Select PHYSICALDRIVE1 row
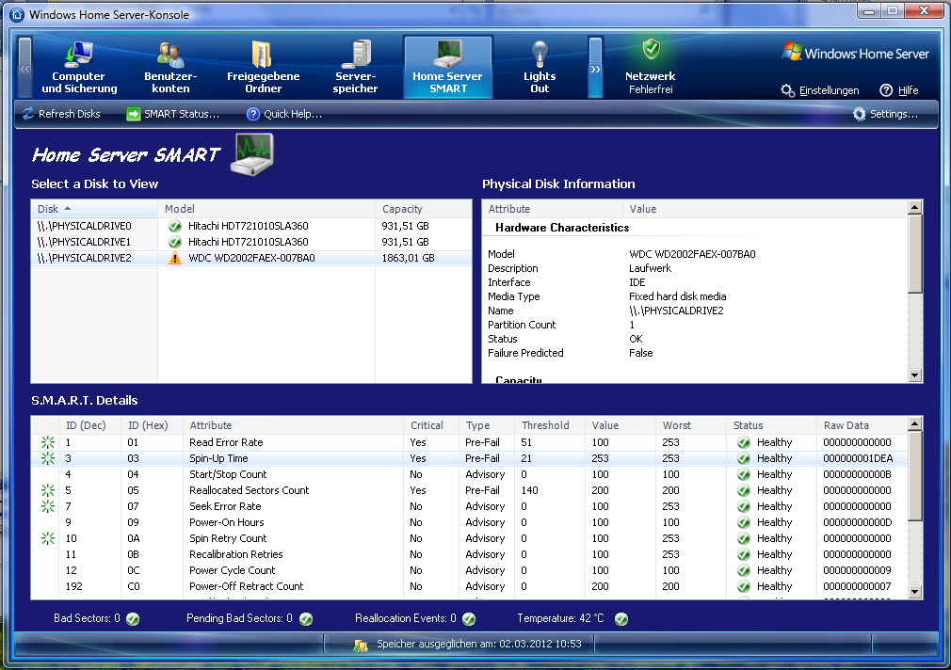The width and height of the screenshot is (951, 670). (251, 242)
